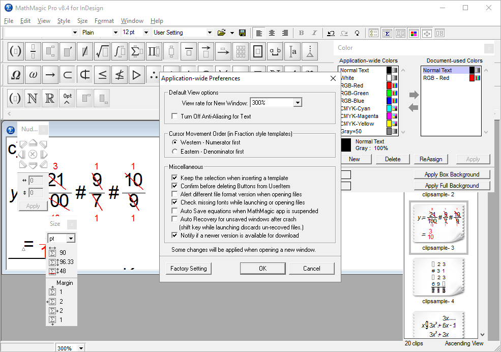
Task: Open the 12 pt size dropdown
Action: (146, 33)
